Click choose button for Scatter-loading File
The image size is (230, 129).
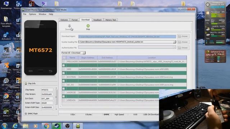(183, 42)
